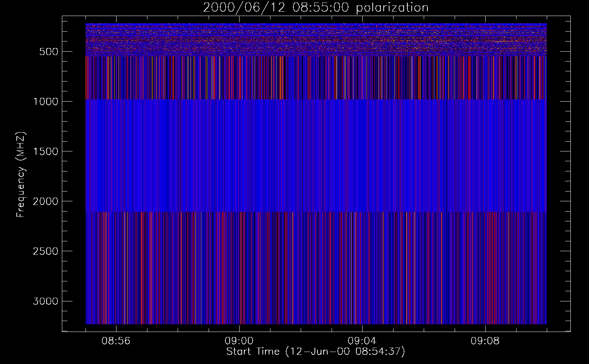Click the 08:56 time tick label
This screenshot has height=364, width=589.
pos(116,341)
